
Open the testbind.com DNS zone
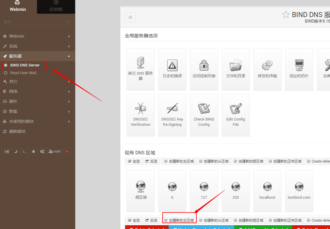tap(299, 191)
